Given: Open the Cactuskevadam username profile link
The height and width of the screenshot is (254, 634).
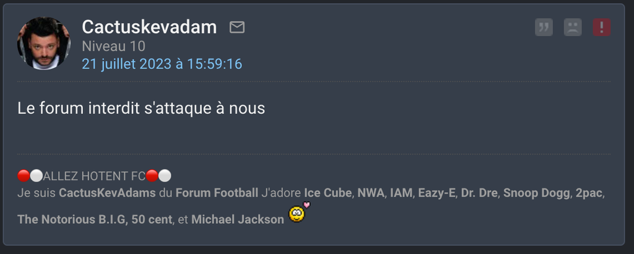Looking at the screenshot, I should coord(149,27).
